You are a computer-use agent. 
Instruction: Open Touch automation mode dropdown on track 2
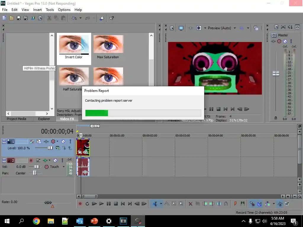(64, 167)
